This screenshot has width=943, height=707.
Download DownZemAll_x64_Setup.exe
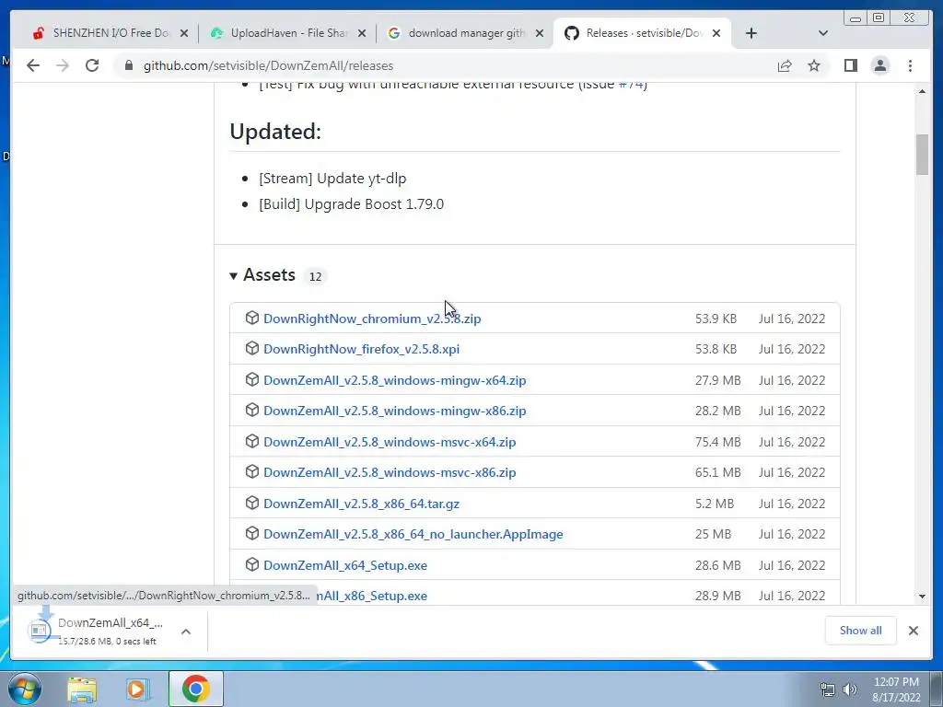pyautogui.click(x=345, y=566)
